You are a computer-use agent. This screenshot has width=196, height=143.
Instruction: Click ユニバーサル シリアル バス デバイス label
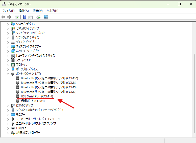pos(36,124)
